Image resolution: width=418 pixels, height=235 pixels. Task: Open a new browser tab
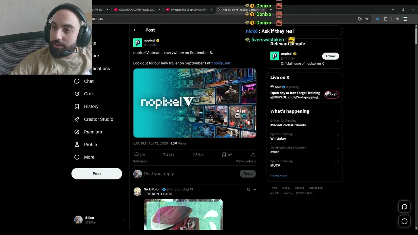271,10
